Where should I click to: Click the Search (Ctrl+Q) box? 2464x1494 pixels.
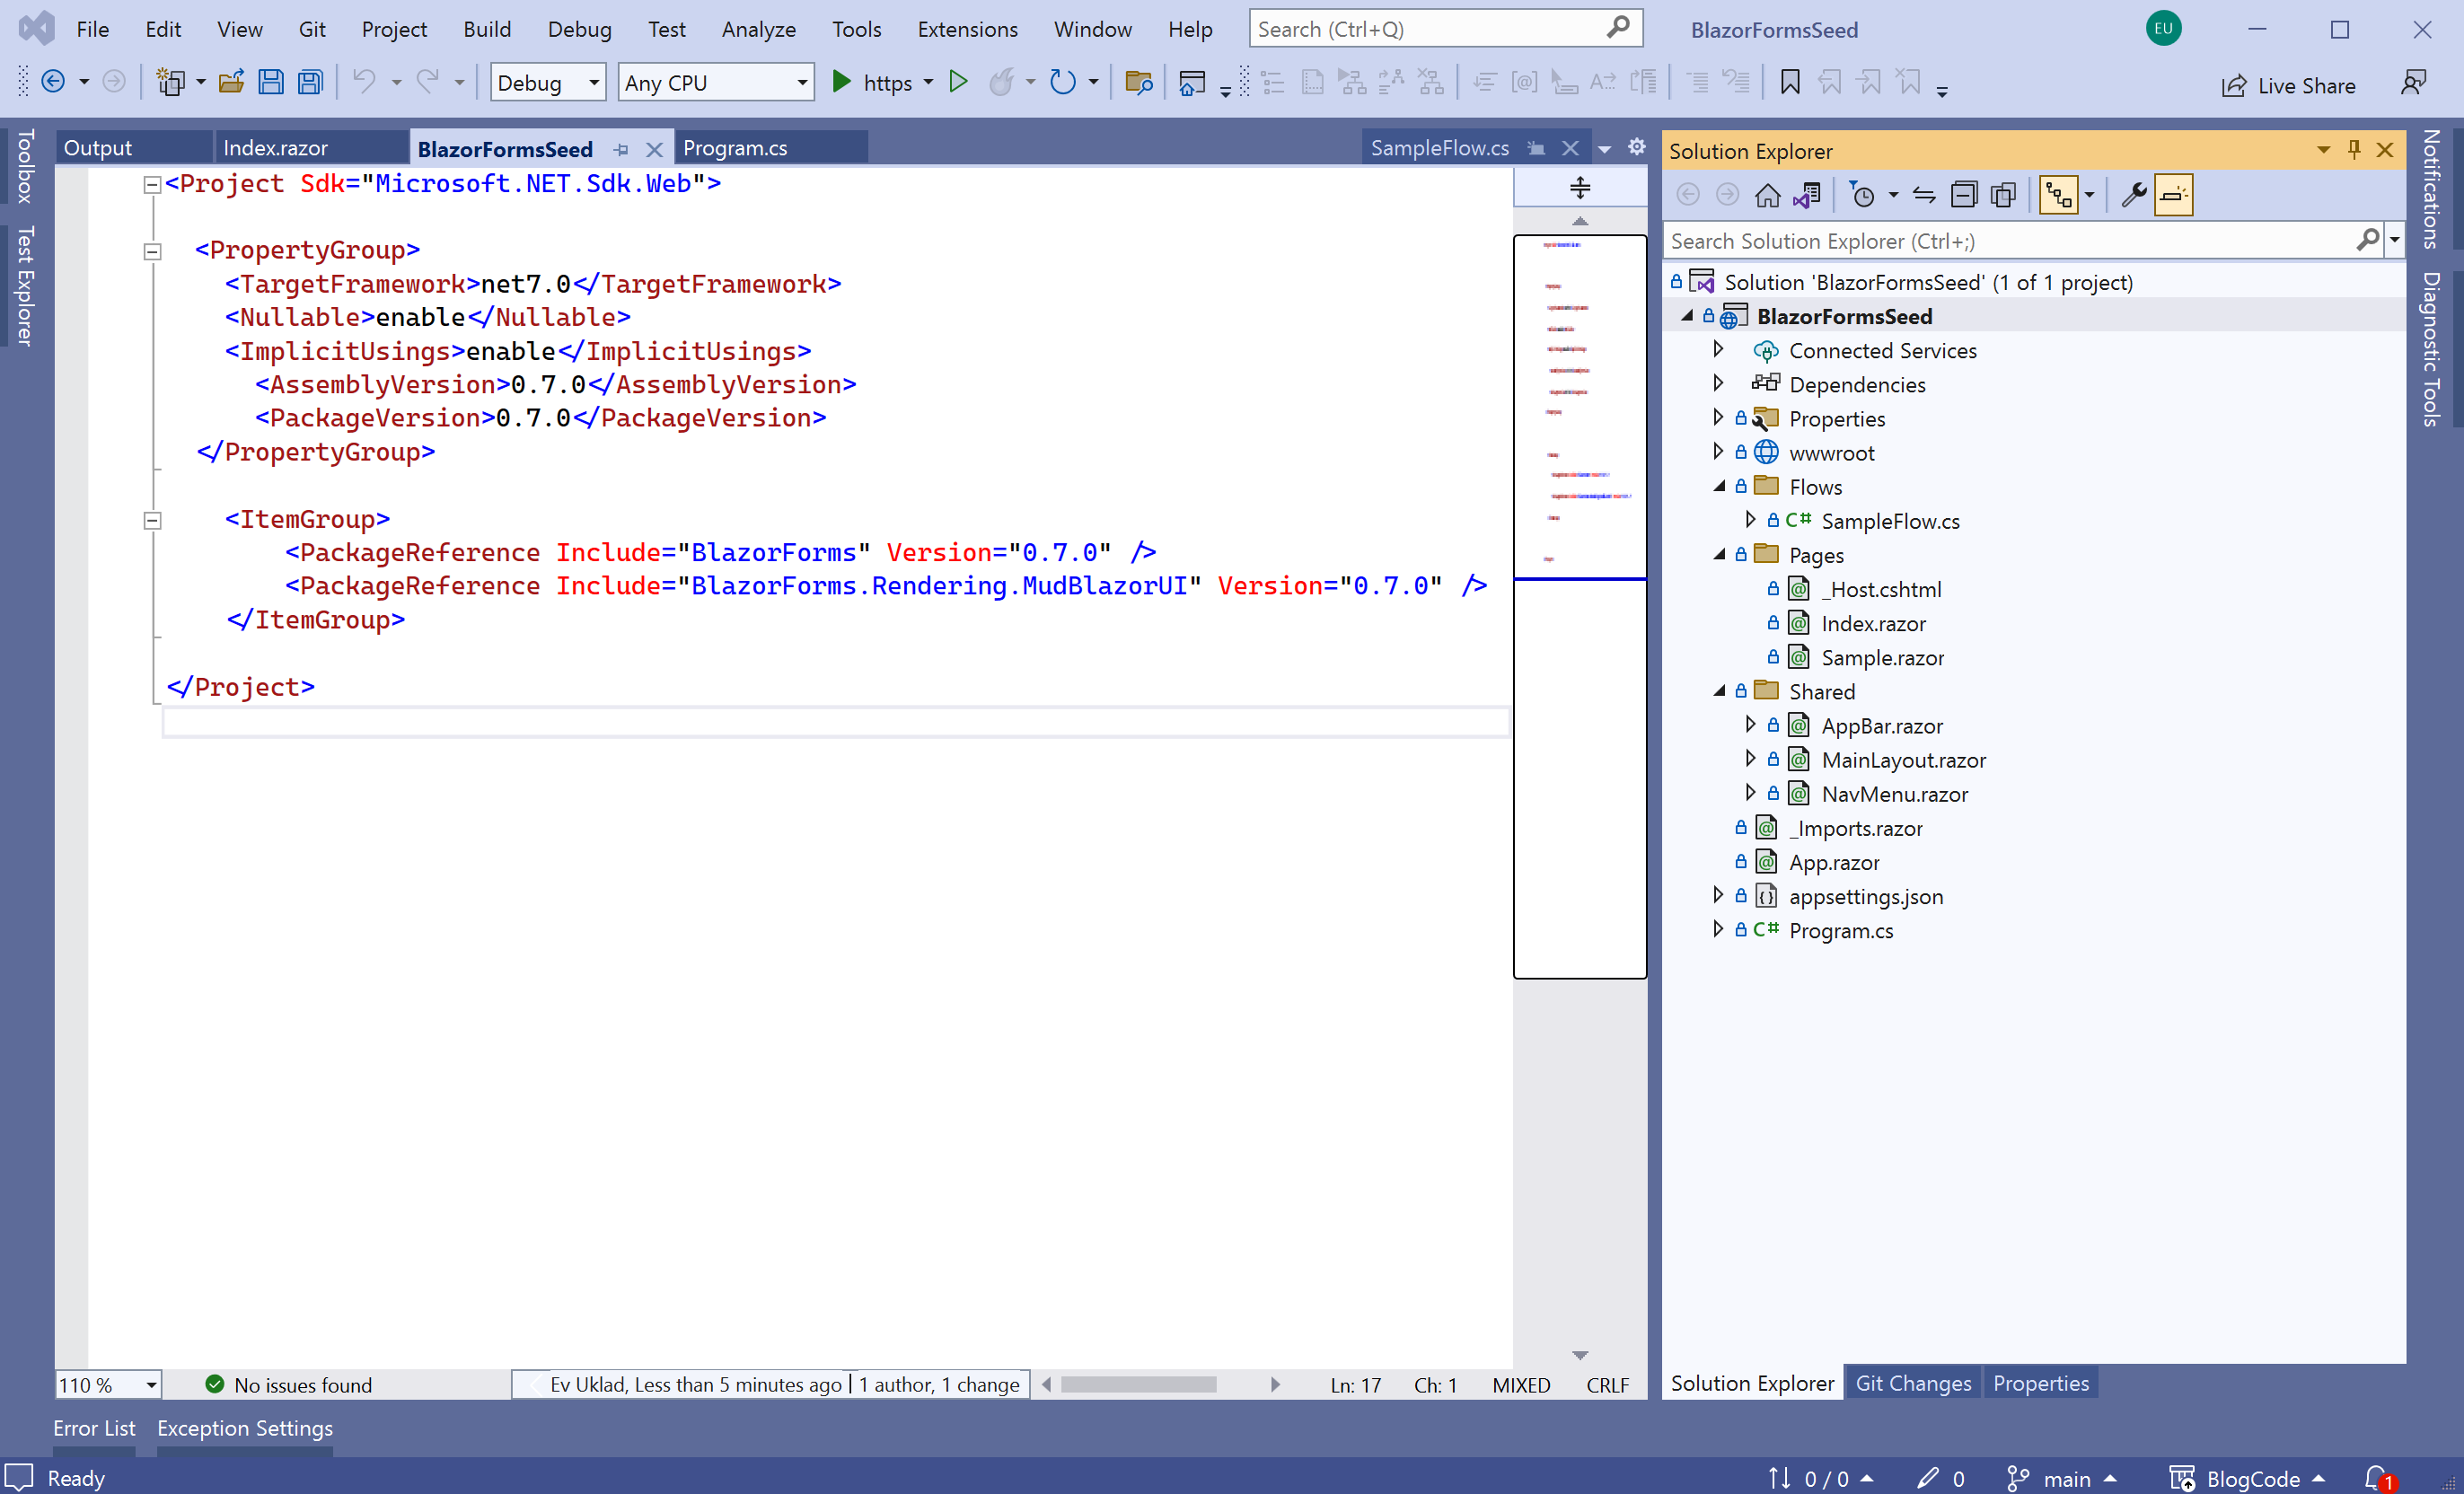click(x=1445, y=29)
